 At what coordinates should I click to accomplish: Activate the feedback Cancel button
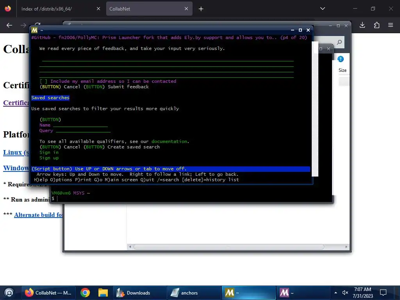pos(60,87)
